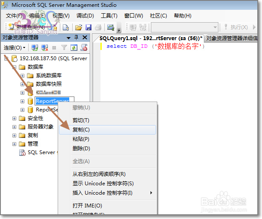
Task: Expand the 复制 folder in tree
Action: click(15, 135)
